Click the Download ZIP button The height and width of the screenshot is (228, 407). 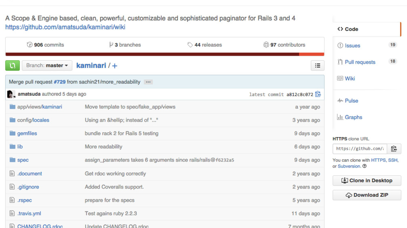(x=367, y=195)
